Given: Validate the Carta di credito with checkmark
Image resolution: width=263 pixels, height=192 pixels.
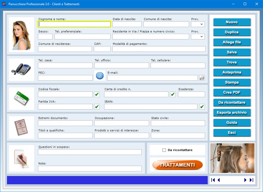Looking at the screenshot, I should click(173, 94).
